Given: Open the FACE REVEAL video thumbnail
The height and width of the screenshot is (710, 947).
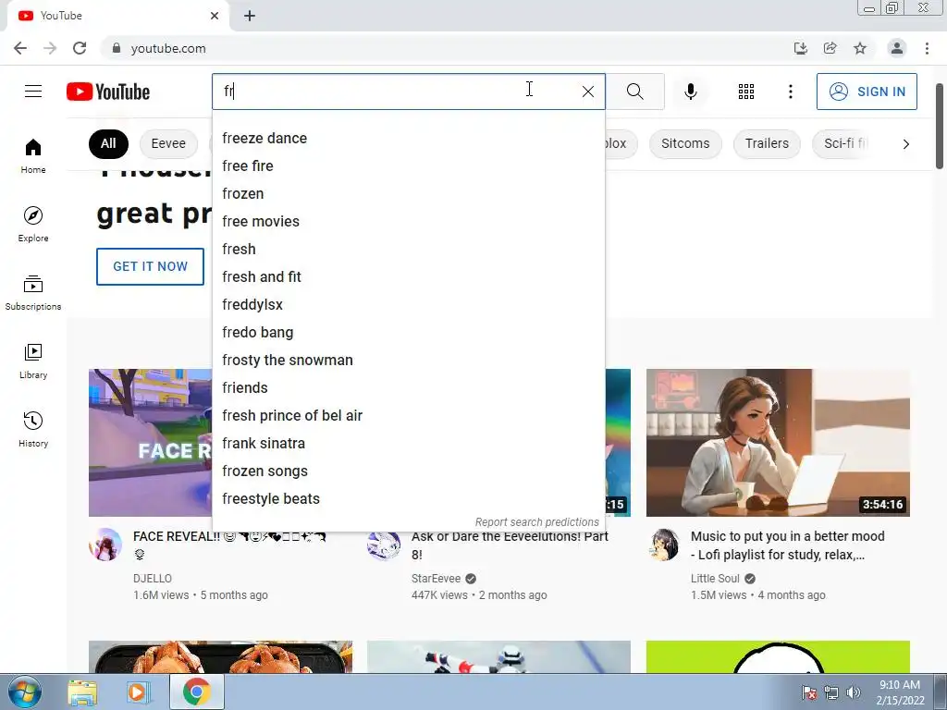Looking at the screenshot, I should [x=151, y=443].
